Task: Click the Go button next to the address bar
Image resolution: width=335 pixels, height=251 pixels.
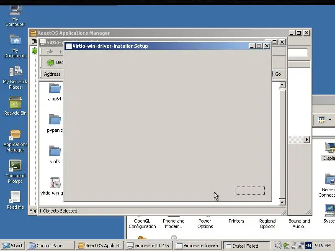Action: click(x=278, y=74)
